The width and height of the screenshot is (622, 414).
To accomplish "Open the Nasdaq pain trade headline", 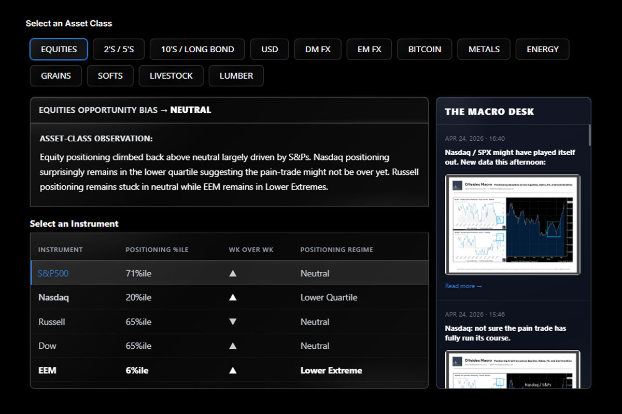I will click(505, 333).
